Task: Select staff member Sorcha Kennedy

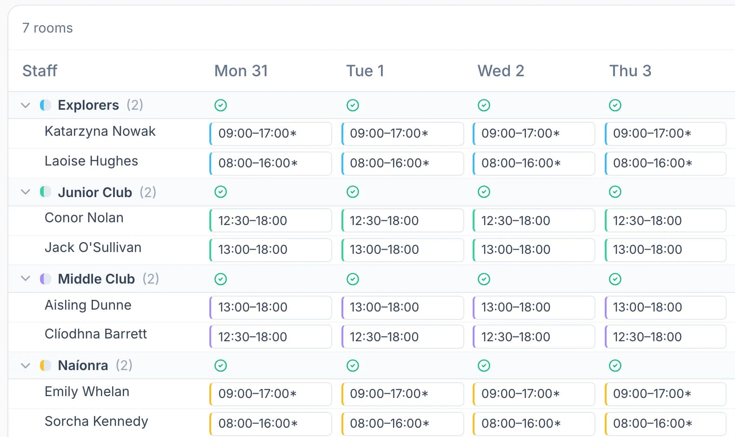Action: tap(96, 422)
